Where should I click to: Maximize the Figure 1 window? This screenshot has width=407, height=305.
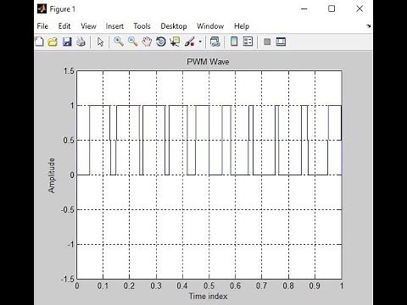click(332, 8)
